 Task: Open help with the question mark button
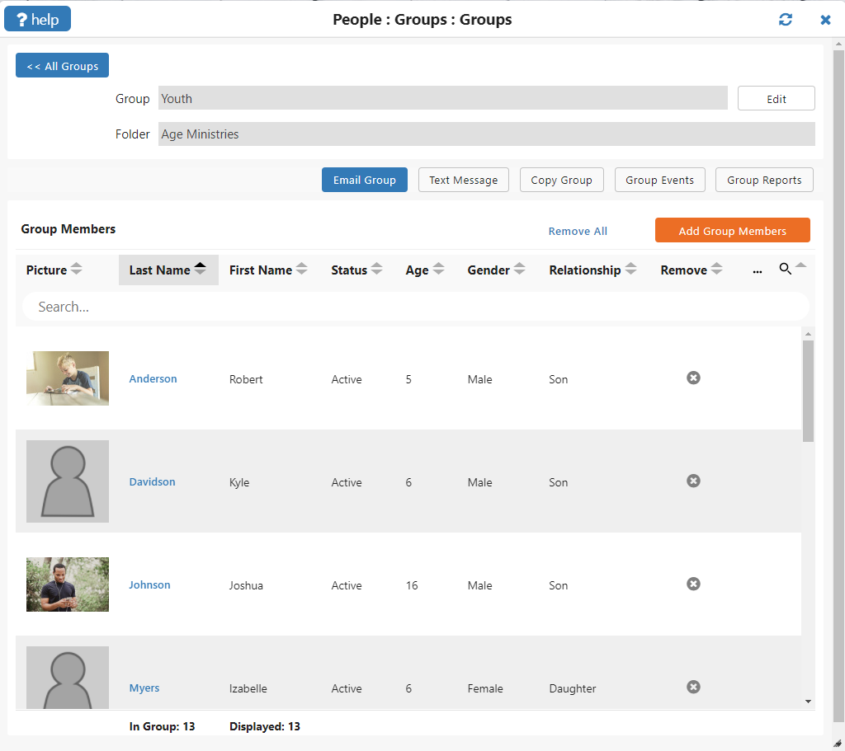38,19
